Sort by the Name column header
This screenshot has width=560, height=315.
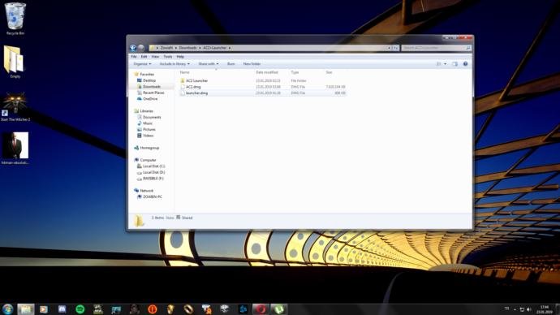coord(185,72)
